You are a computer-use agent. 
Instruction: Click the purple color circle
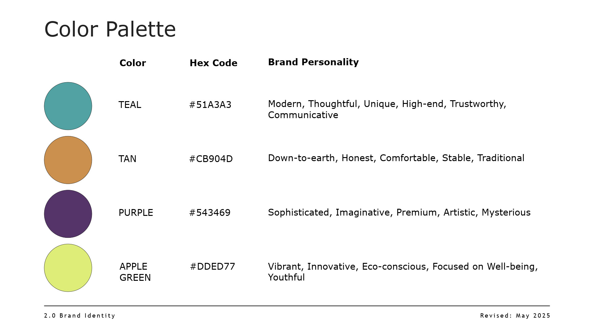[x=68, y=214]
